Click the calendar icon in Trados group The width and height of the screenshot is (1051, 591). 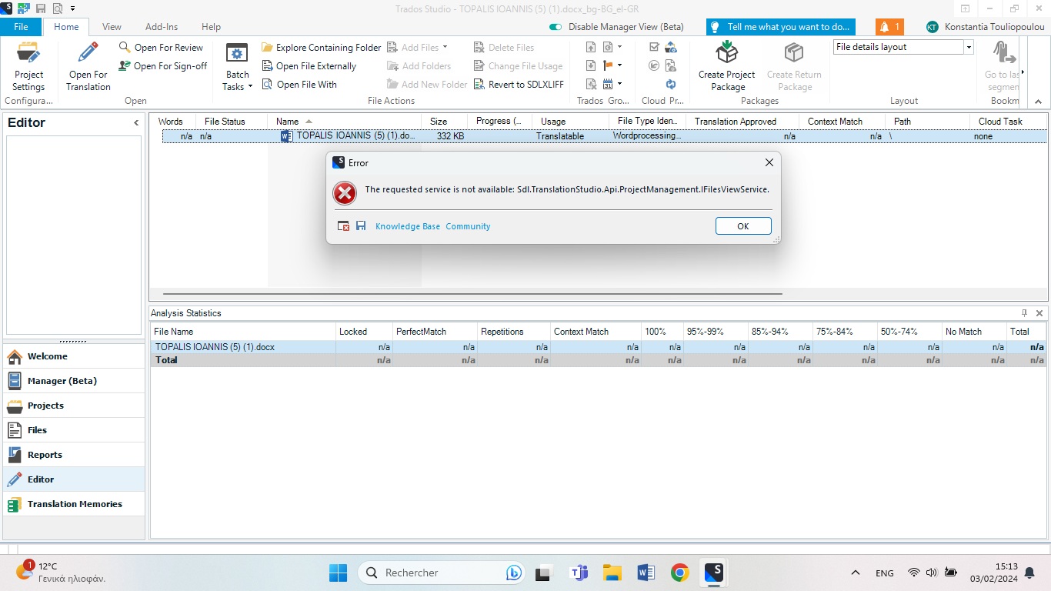pyautogui.click(x=608, y=84)
